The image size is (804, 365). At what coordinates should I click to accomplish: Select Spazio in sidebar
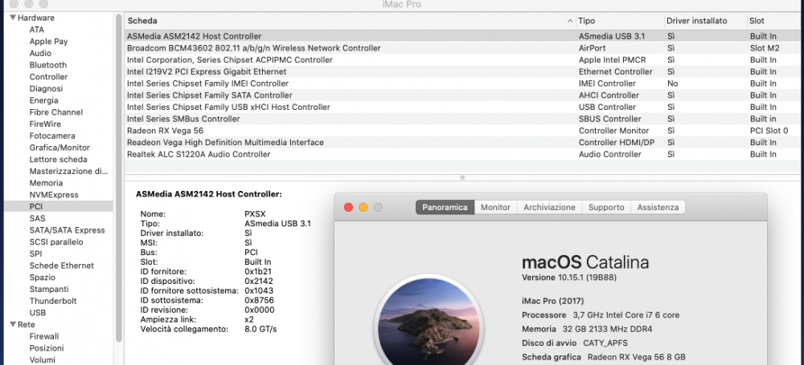click(x=42, y=277)
